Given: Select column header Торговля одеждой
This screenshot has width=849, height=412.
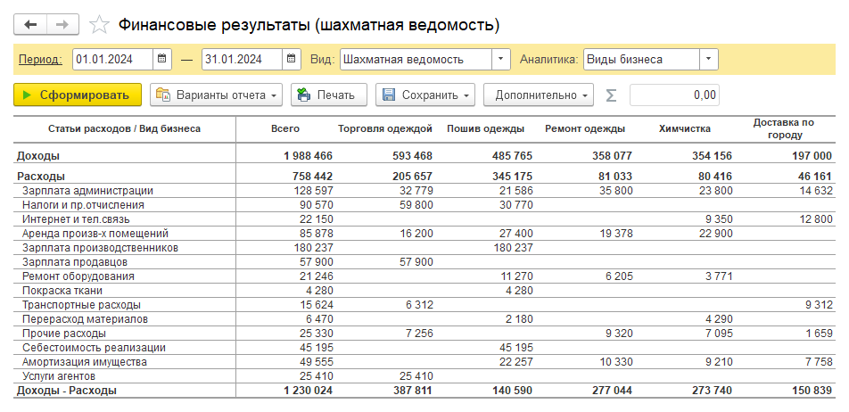Looking at the screenshot, I should point(385,128).
